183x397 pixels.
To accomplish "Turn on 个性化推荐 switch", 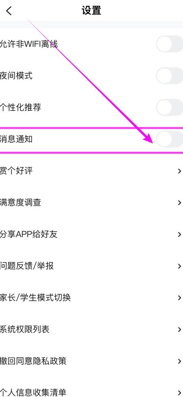I will [x=170, y=107].
